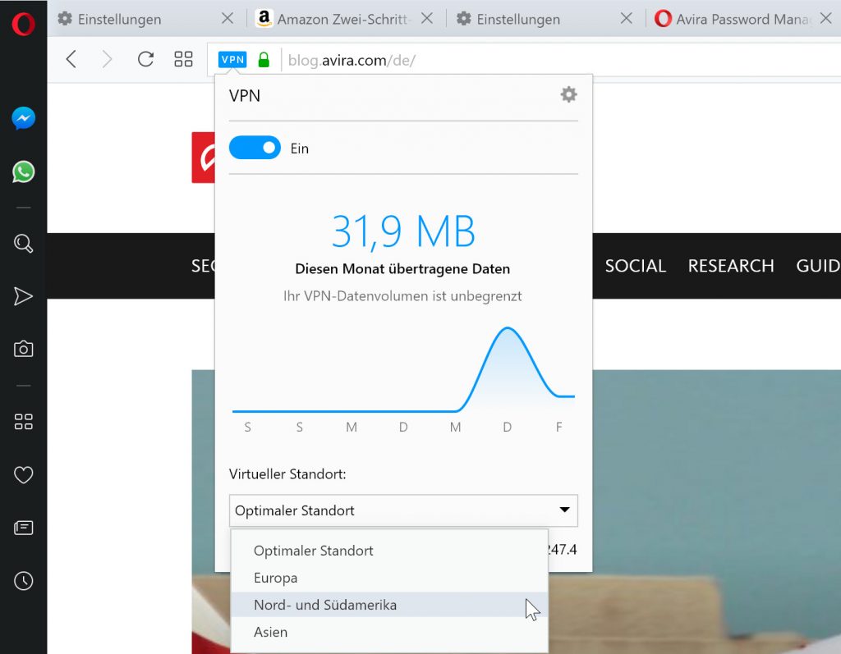Click the VPN data usage graph peak
841x654 pixels.
(x=507, y=330)
